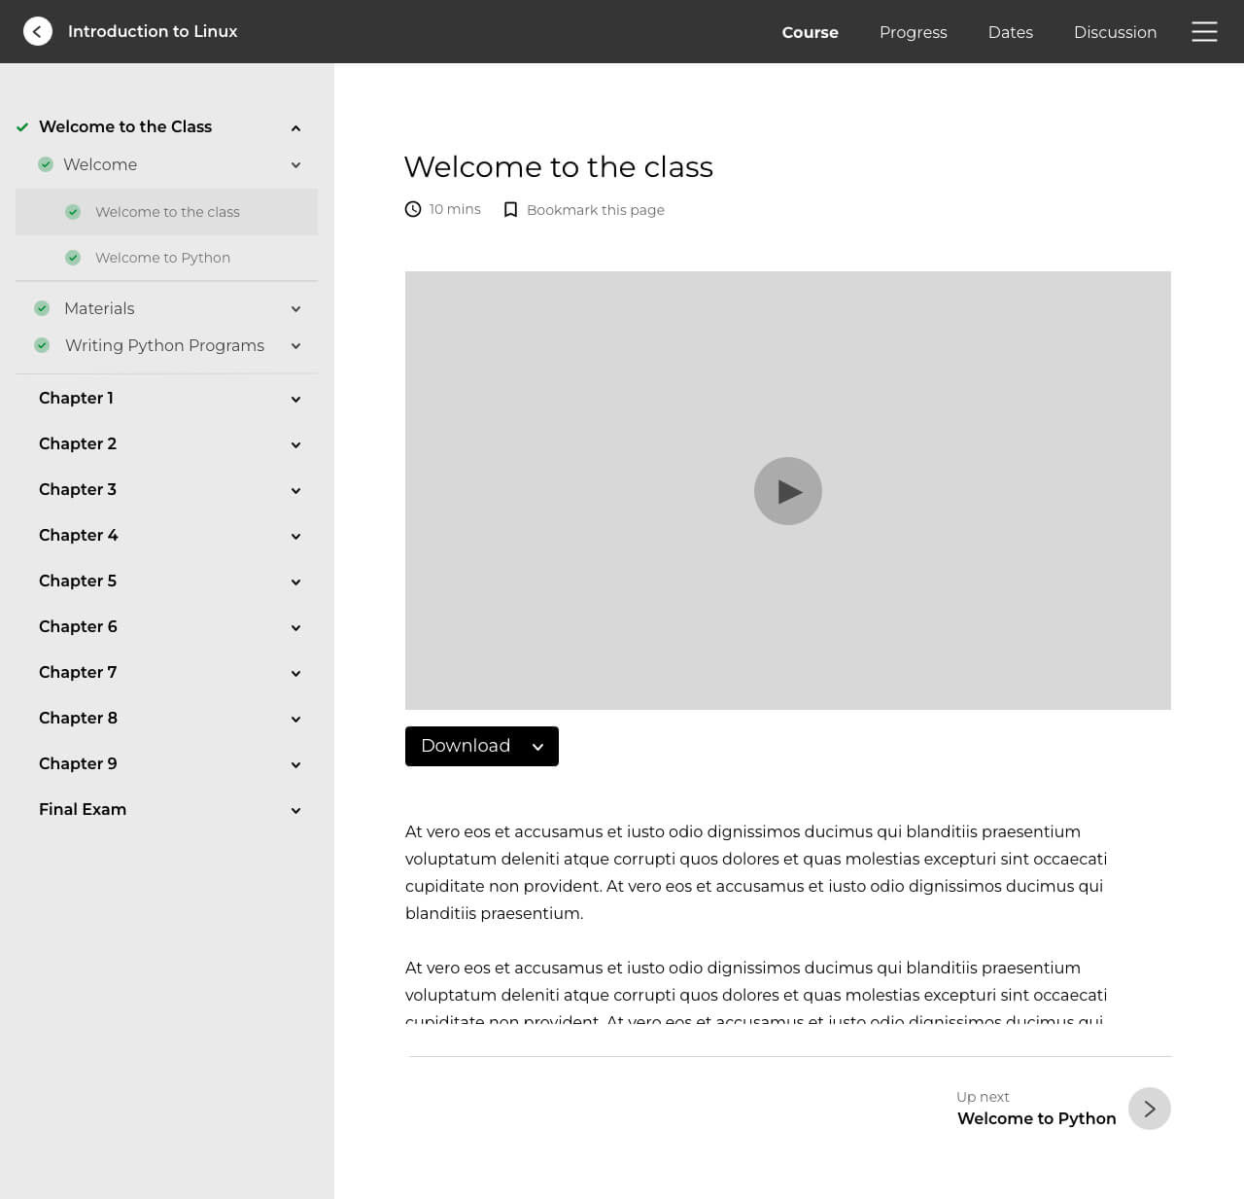Image resolution: width=1244 pixels, height=1199 pixels.
Task: Expand Chapter 2 chevron
Action: [x=295, y=444]
